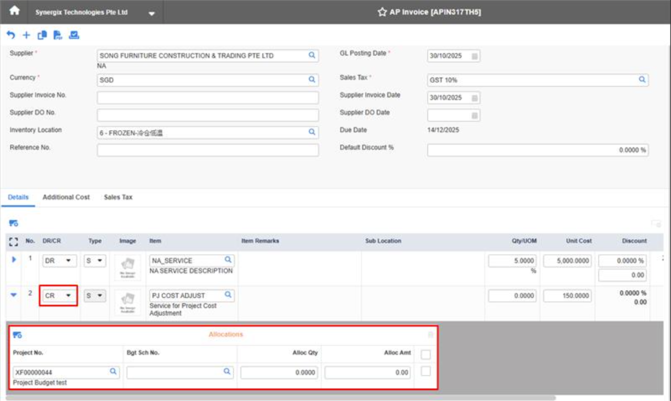671x401 pixels.
Task: Click the copy document toolbar icon
Action: [42, 35]
